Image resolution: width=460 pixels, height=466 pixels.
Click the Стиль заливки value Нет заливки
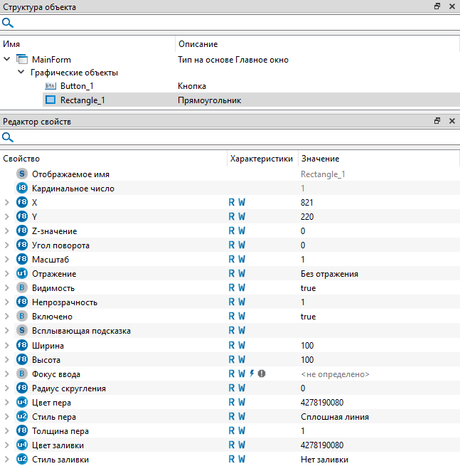[x=324, y=460]
